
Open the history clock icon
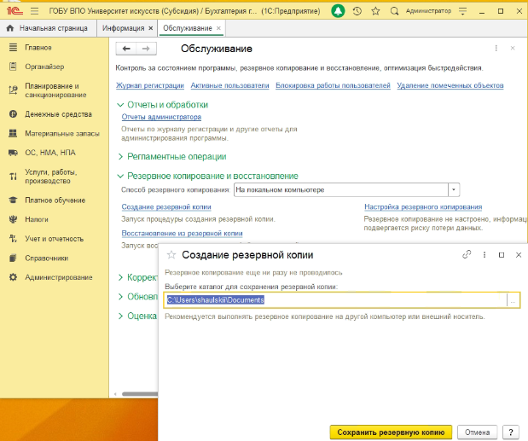pyautogui.click(x=355, y=12)
